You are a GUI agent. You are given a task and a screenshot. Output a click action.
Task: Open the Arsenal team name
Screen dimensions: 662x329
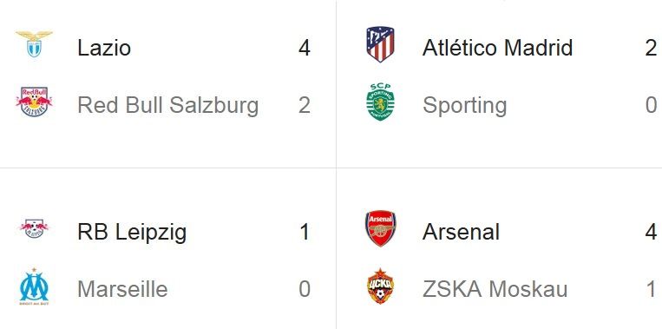461,232
